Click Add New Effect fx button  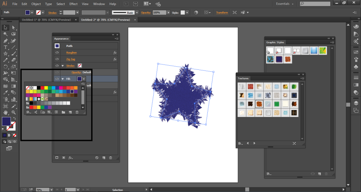click(70, 157)
